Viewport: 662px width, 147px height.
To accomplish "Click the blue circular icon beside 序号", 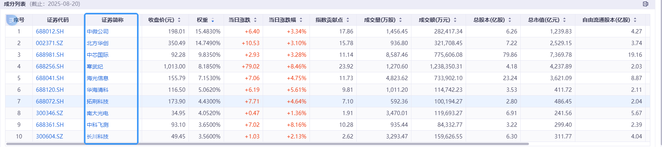I will [12, 20].
